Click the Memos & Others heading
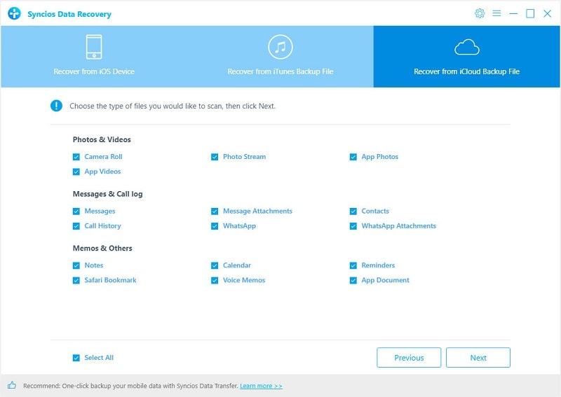Screen dimensions: 561x397 (102, 248)
